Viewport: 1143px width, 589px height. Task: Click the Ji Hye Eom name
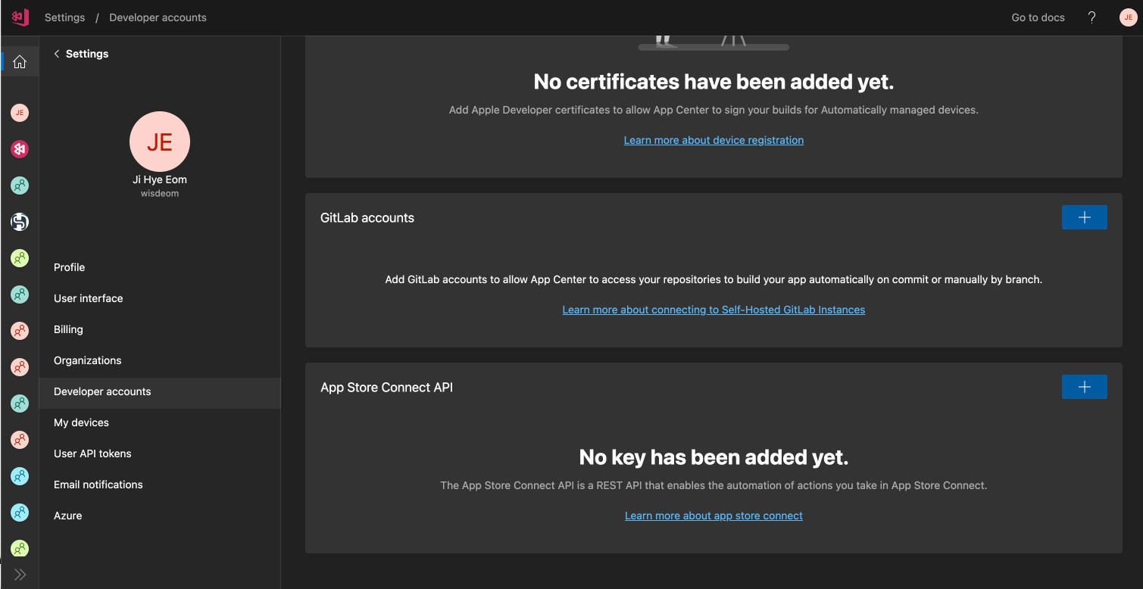click(160, 179)
